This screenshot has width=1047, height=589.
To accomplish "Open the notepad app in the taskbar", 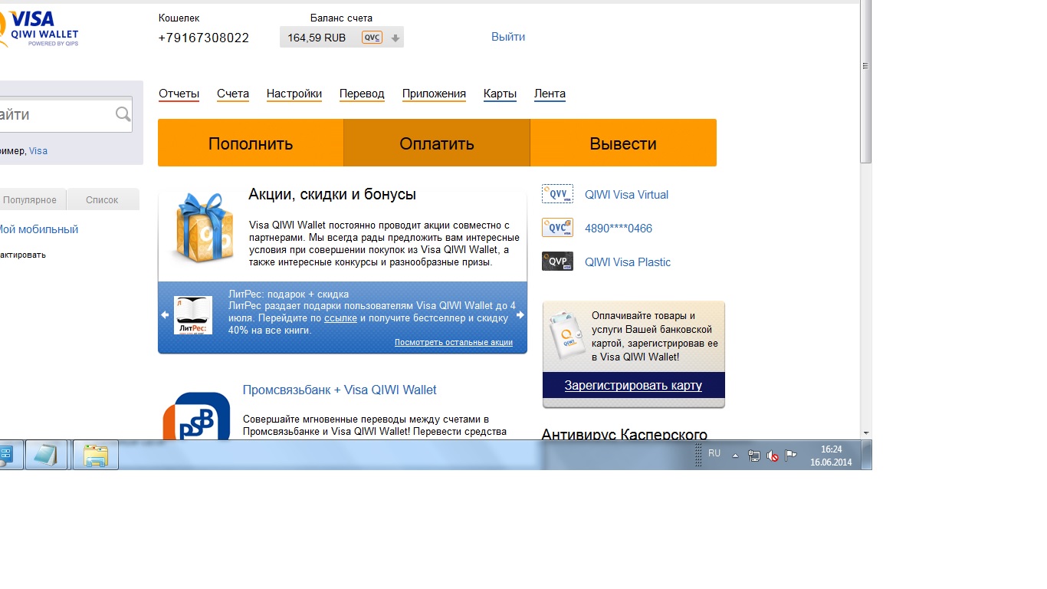I will click(x=47, y=455).
